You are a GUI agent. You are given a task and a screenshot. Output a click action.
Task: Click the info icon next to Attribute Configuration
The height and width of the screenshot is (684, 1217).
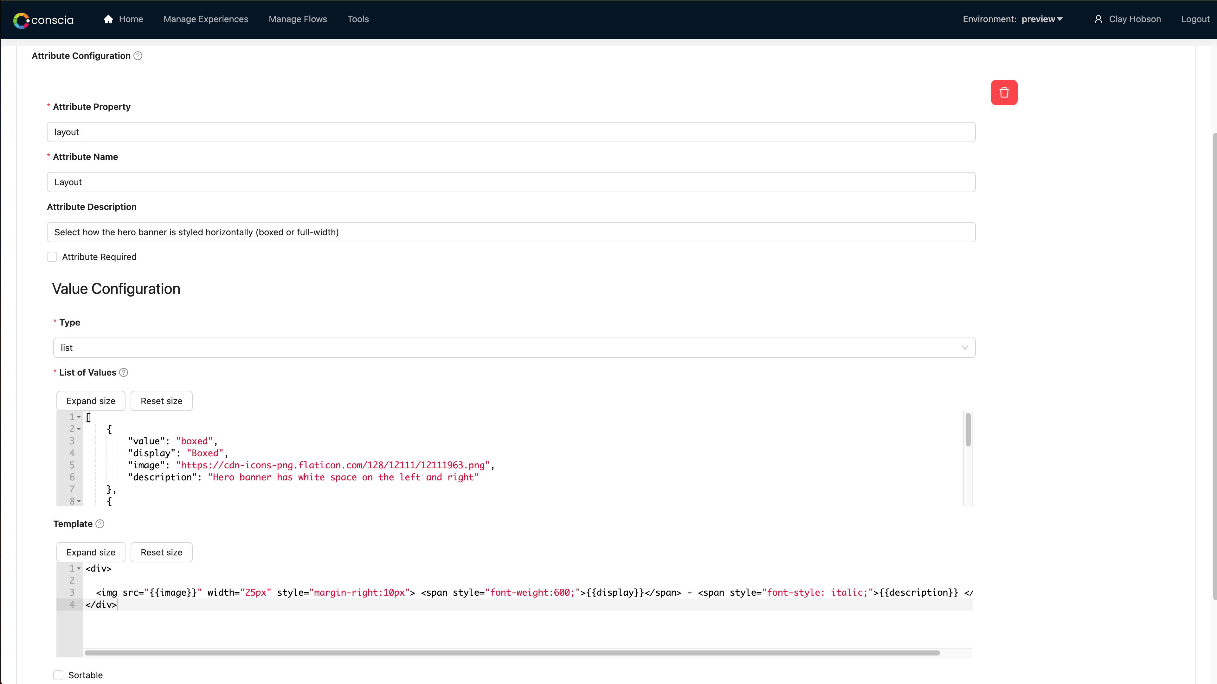pos(137,55)
